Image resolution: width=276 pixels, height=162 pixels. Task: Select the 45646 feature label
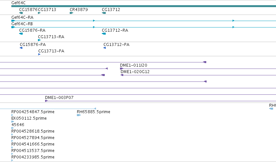point(18,125)
